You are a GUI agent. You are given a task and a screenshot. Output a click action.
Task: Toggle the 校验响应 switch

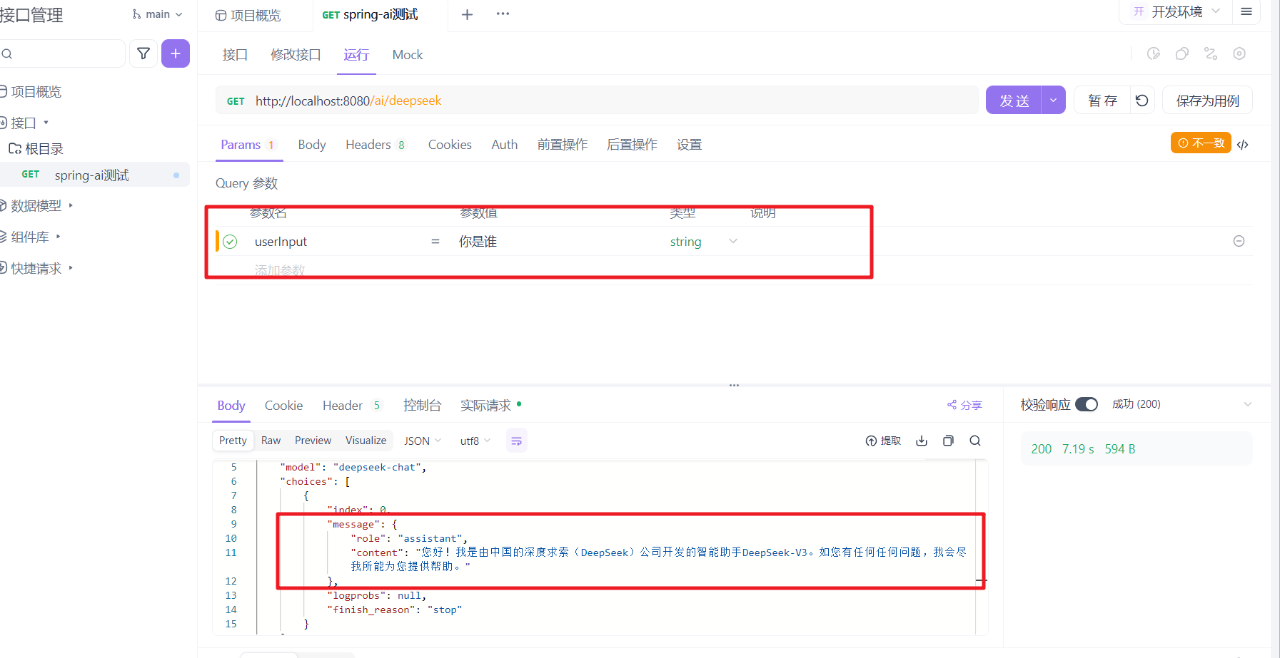(x=1087, y=404)
